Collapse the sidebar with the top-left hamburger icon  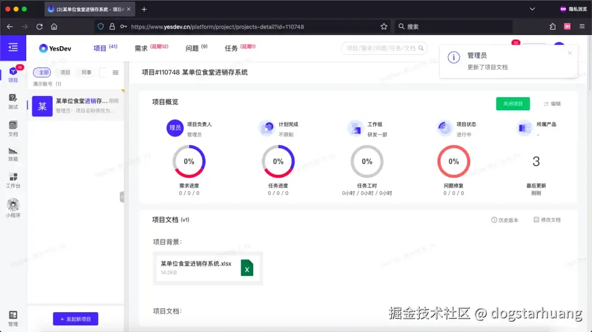13,47
